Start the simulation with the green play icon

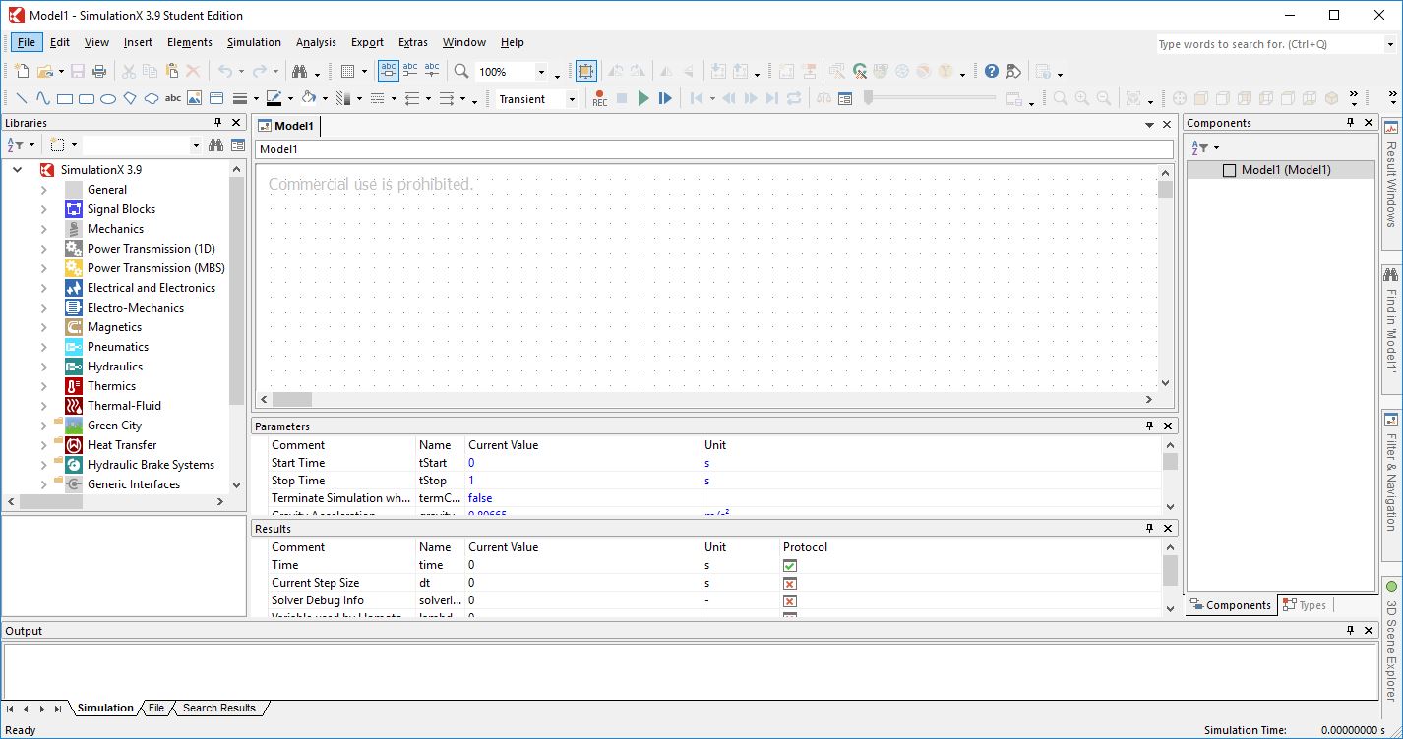[643, 98]
